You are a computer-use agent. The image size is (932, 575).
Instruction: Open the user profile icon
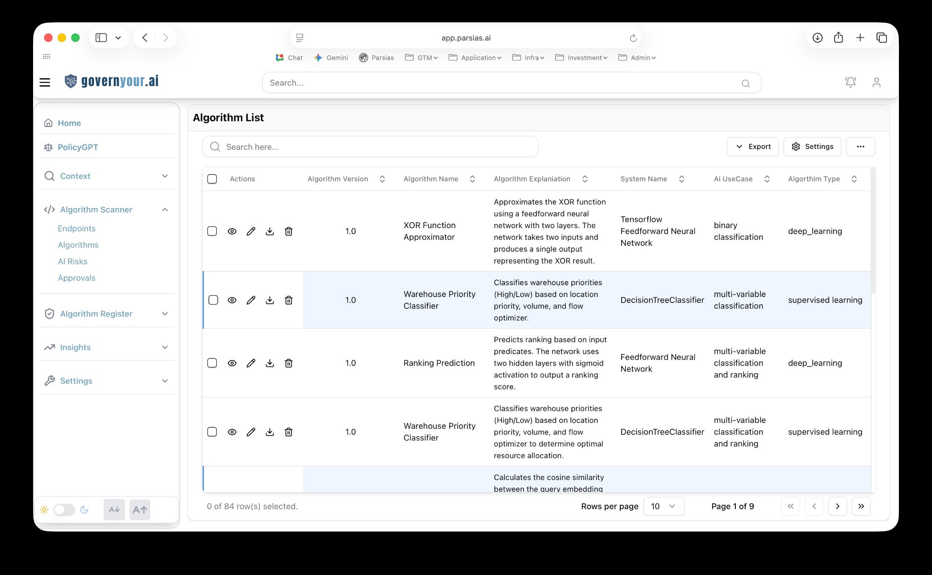point(876,82)
